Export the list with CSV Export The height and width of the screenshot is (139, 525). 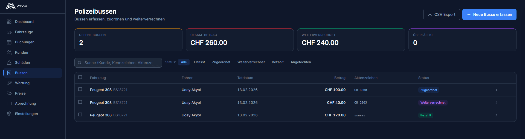(441, 14)
